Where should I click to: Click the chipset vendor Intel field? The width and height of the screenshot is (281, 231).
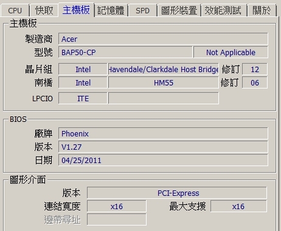(83, 69)
